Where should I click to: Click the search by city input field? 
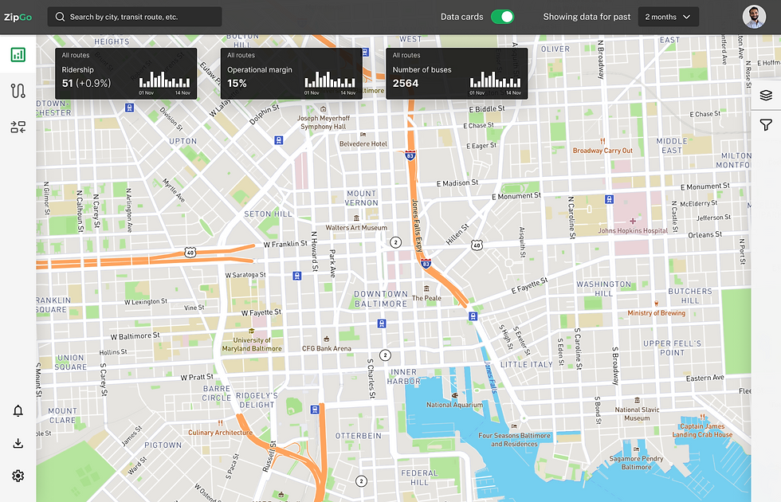point(135,17)
